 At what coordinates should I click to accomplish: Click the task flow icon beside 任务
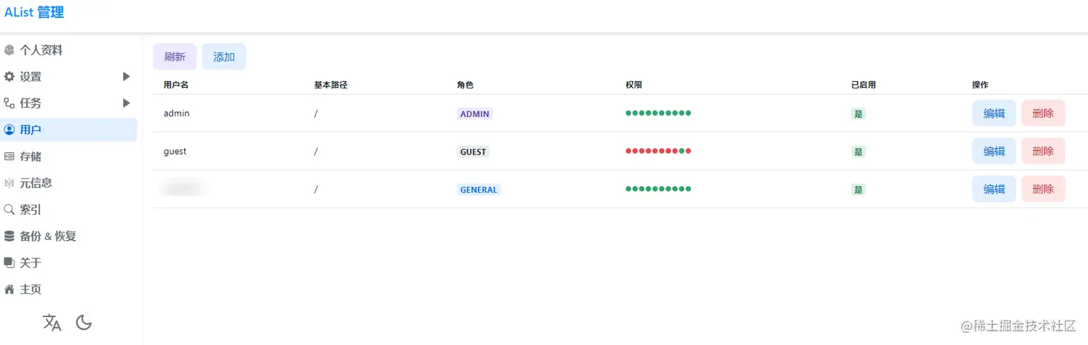tap(9, 103)
